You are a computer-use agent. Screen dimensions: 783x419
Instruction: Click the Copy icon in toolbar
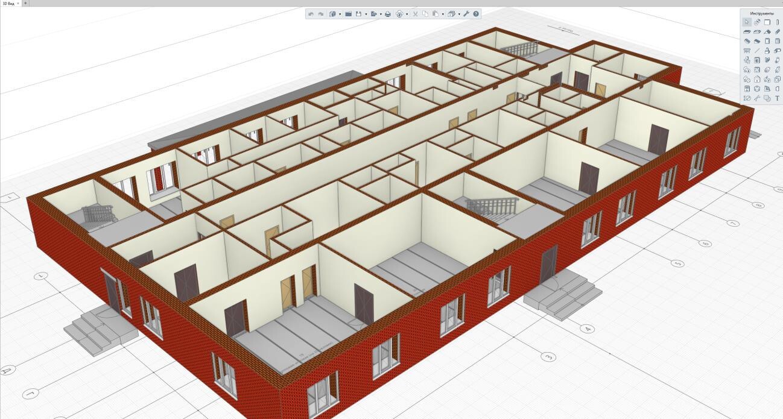(x=425, y=14)
